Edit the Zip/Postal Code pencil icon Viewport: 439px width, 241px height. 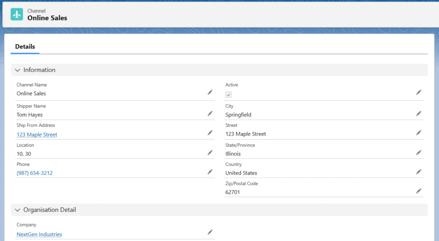419,191
